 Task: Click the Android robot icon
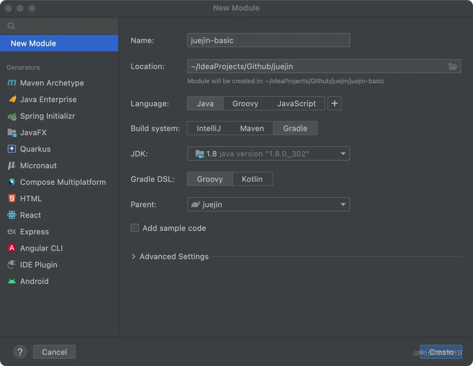12,281
